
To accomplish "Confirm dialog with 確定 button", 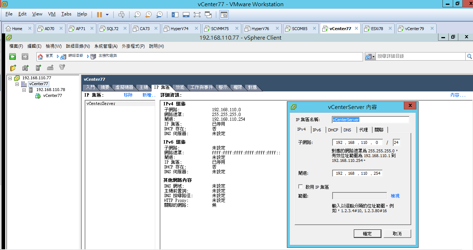I will pos(367,233).
